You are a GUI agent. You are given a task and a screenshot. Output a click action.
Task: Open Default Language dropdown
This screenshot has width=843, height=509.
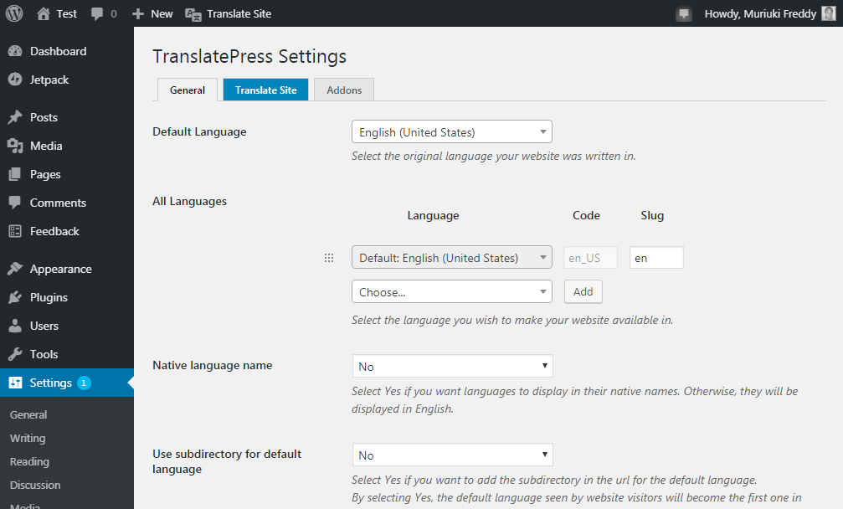tap(451, 131)
